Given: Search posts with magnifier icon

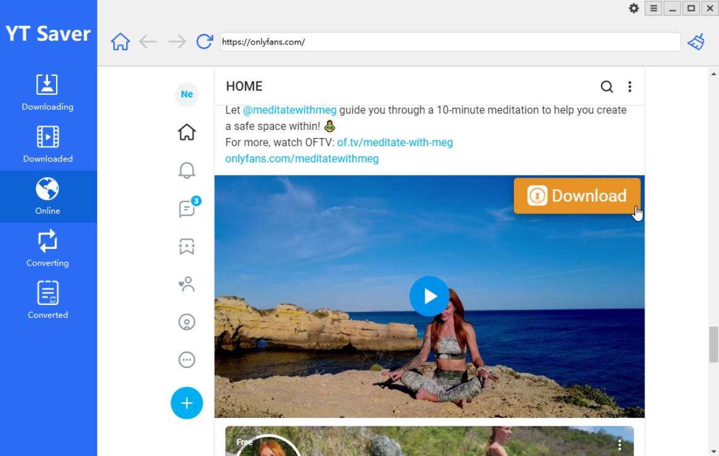Looking at the screenshot, I should click(607, 86).
